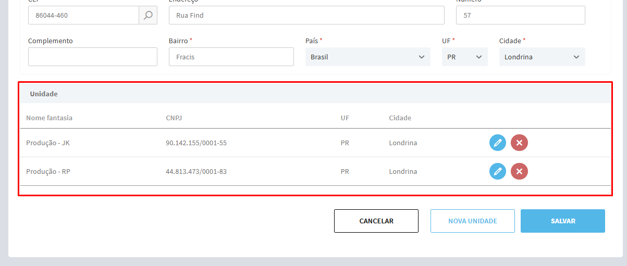Click the CEP search magnifier icon
The image size is (627, 266).
(x=148, y=16)
